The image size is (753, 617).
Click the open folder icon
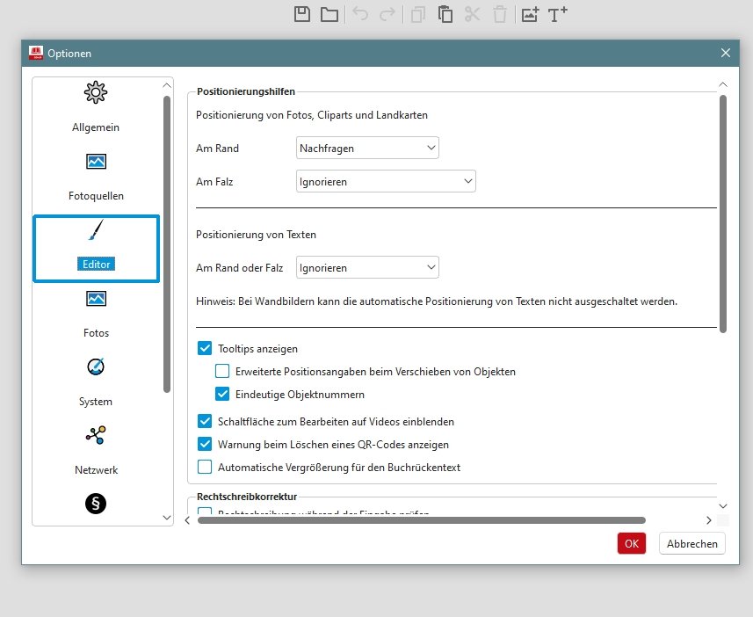pos(329,14)
